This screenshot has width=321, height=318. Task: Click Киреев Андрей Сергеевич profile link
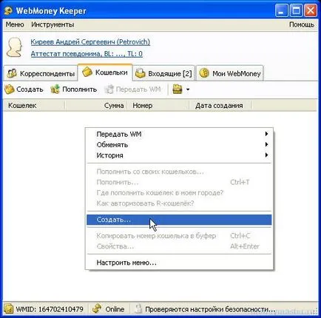(x=90, y=42)
